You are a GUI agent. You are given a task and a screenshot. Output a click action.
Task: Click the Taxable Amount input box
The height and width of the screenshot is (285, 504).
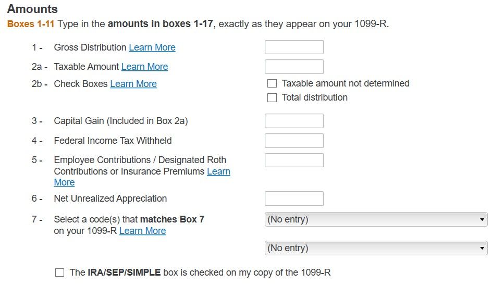pyautogui.click(x=294, y=67)
